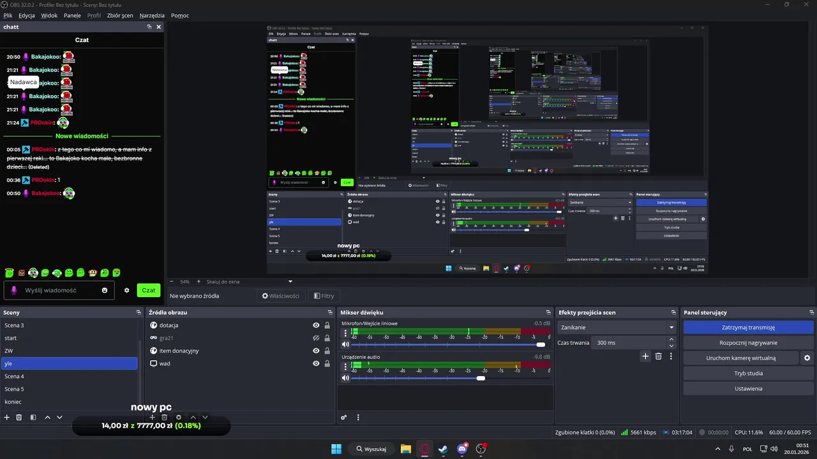Click Zatrzymaj transmisję
This screenshot has width=817, height=459.
click(x=749, y=328)
